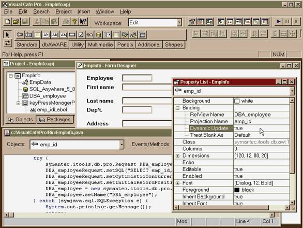Click the Open folder toolbar icon
303x228 pixels.
click(x=16, y=22)
